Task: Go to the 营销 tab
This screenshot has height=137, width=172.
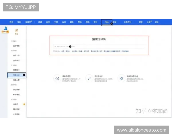Action: pyautogui.click(x=80, y=22)
